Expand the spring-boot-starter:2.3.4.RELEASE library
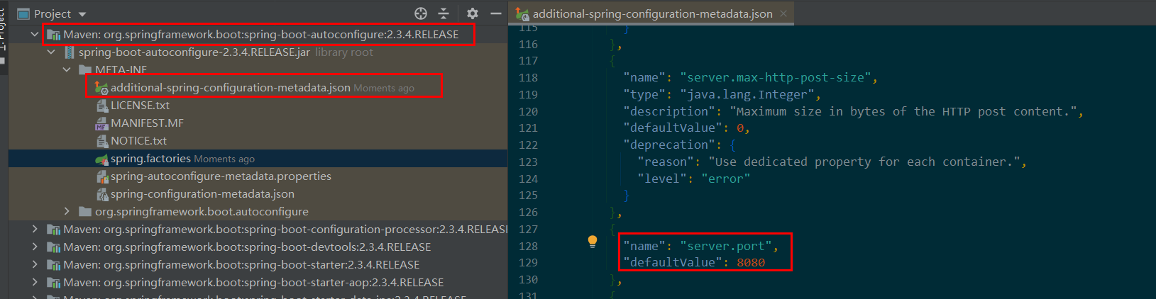Screen dimensions: 1156x299 click(35, 264)
